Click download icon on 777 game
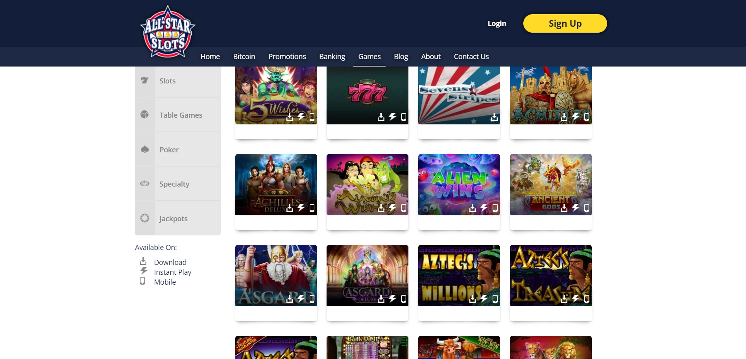 (381, 117)
